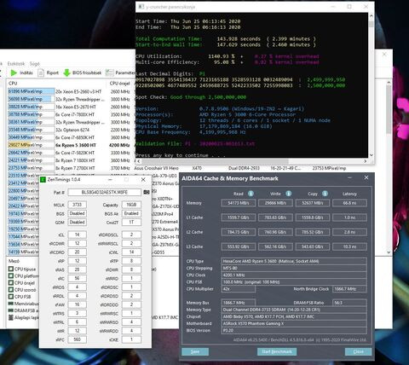
Task: Click the BIOS Version P3.20 field
Action: coord(294,331)
